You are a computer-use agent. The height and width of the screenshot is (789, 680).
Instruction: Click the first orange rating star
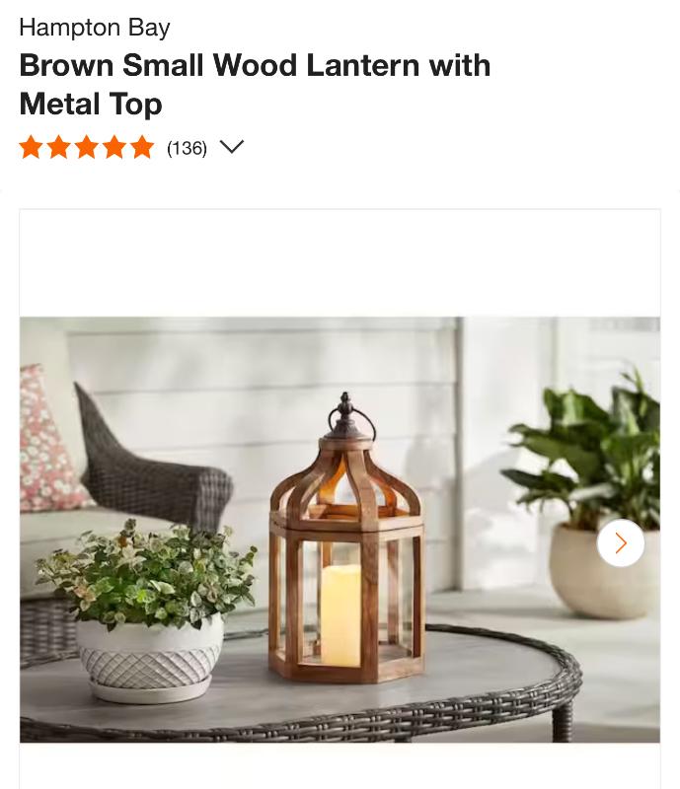pos(31,147)
